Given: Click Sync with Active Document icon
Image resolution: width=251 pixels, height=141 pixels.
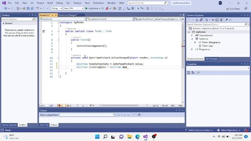Looking at the screenshot, I should 213,20.
